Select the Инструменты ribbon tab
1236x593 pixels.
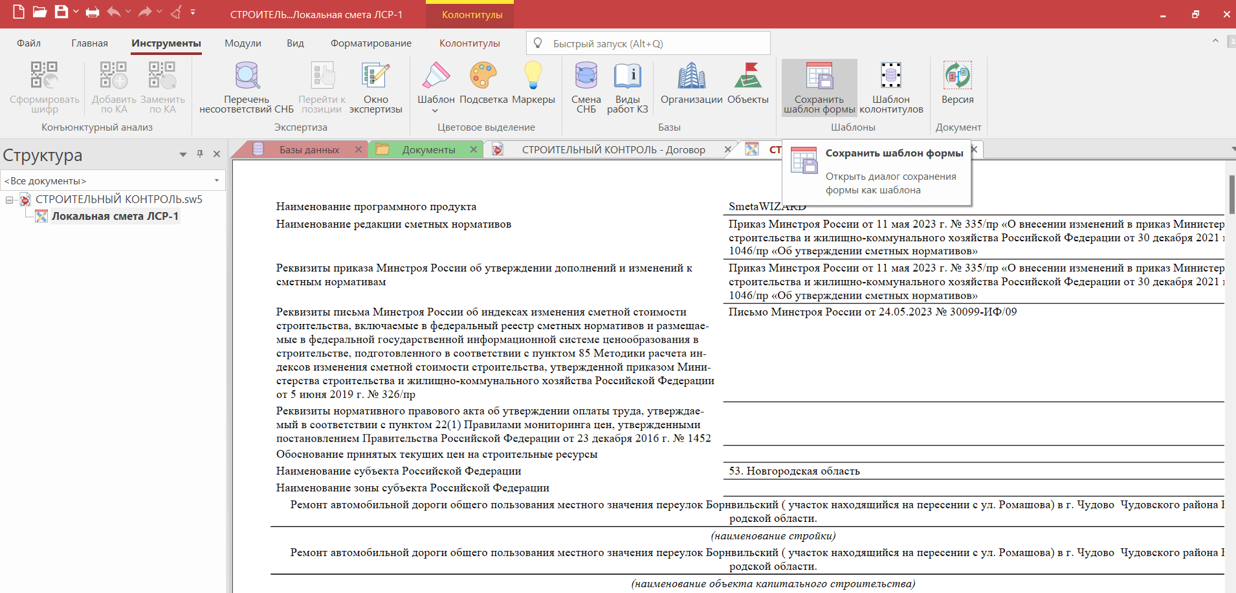click(166, 43)
